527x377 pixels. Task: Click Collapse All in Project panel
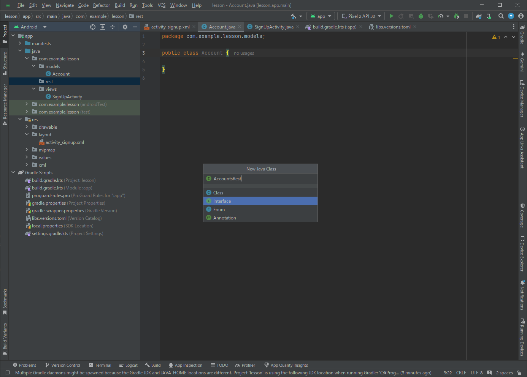coord(113,27)
